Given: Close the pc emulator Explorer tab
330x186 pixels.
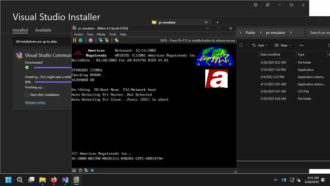Looking at the screenshot, I should tap(206, 22).
